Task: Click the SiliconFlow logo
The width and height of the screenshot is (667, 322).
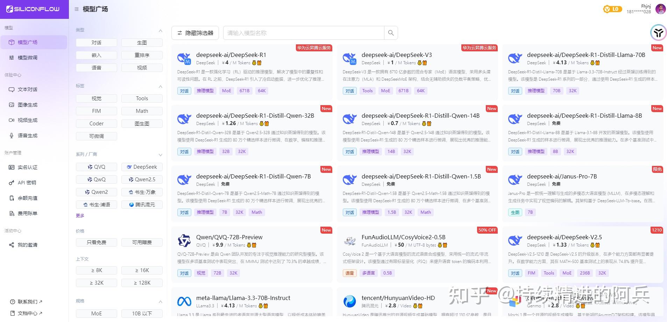Action: 33,9
